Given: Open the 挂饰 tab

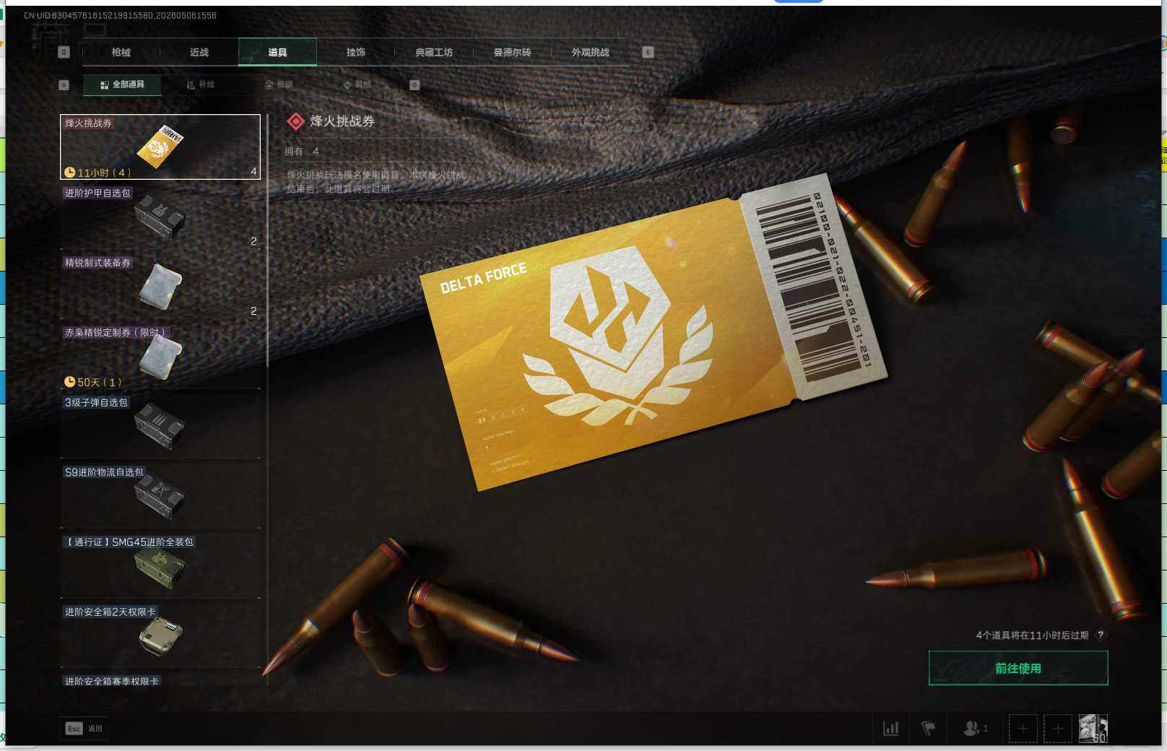Looking at the screenshot, I should coord(355,52).
